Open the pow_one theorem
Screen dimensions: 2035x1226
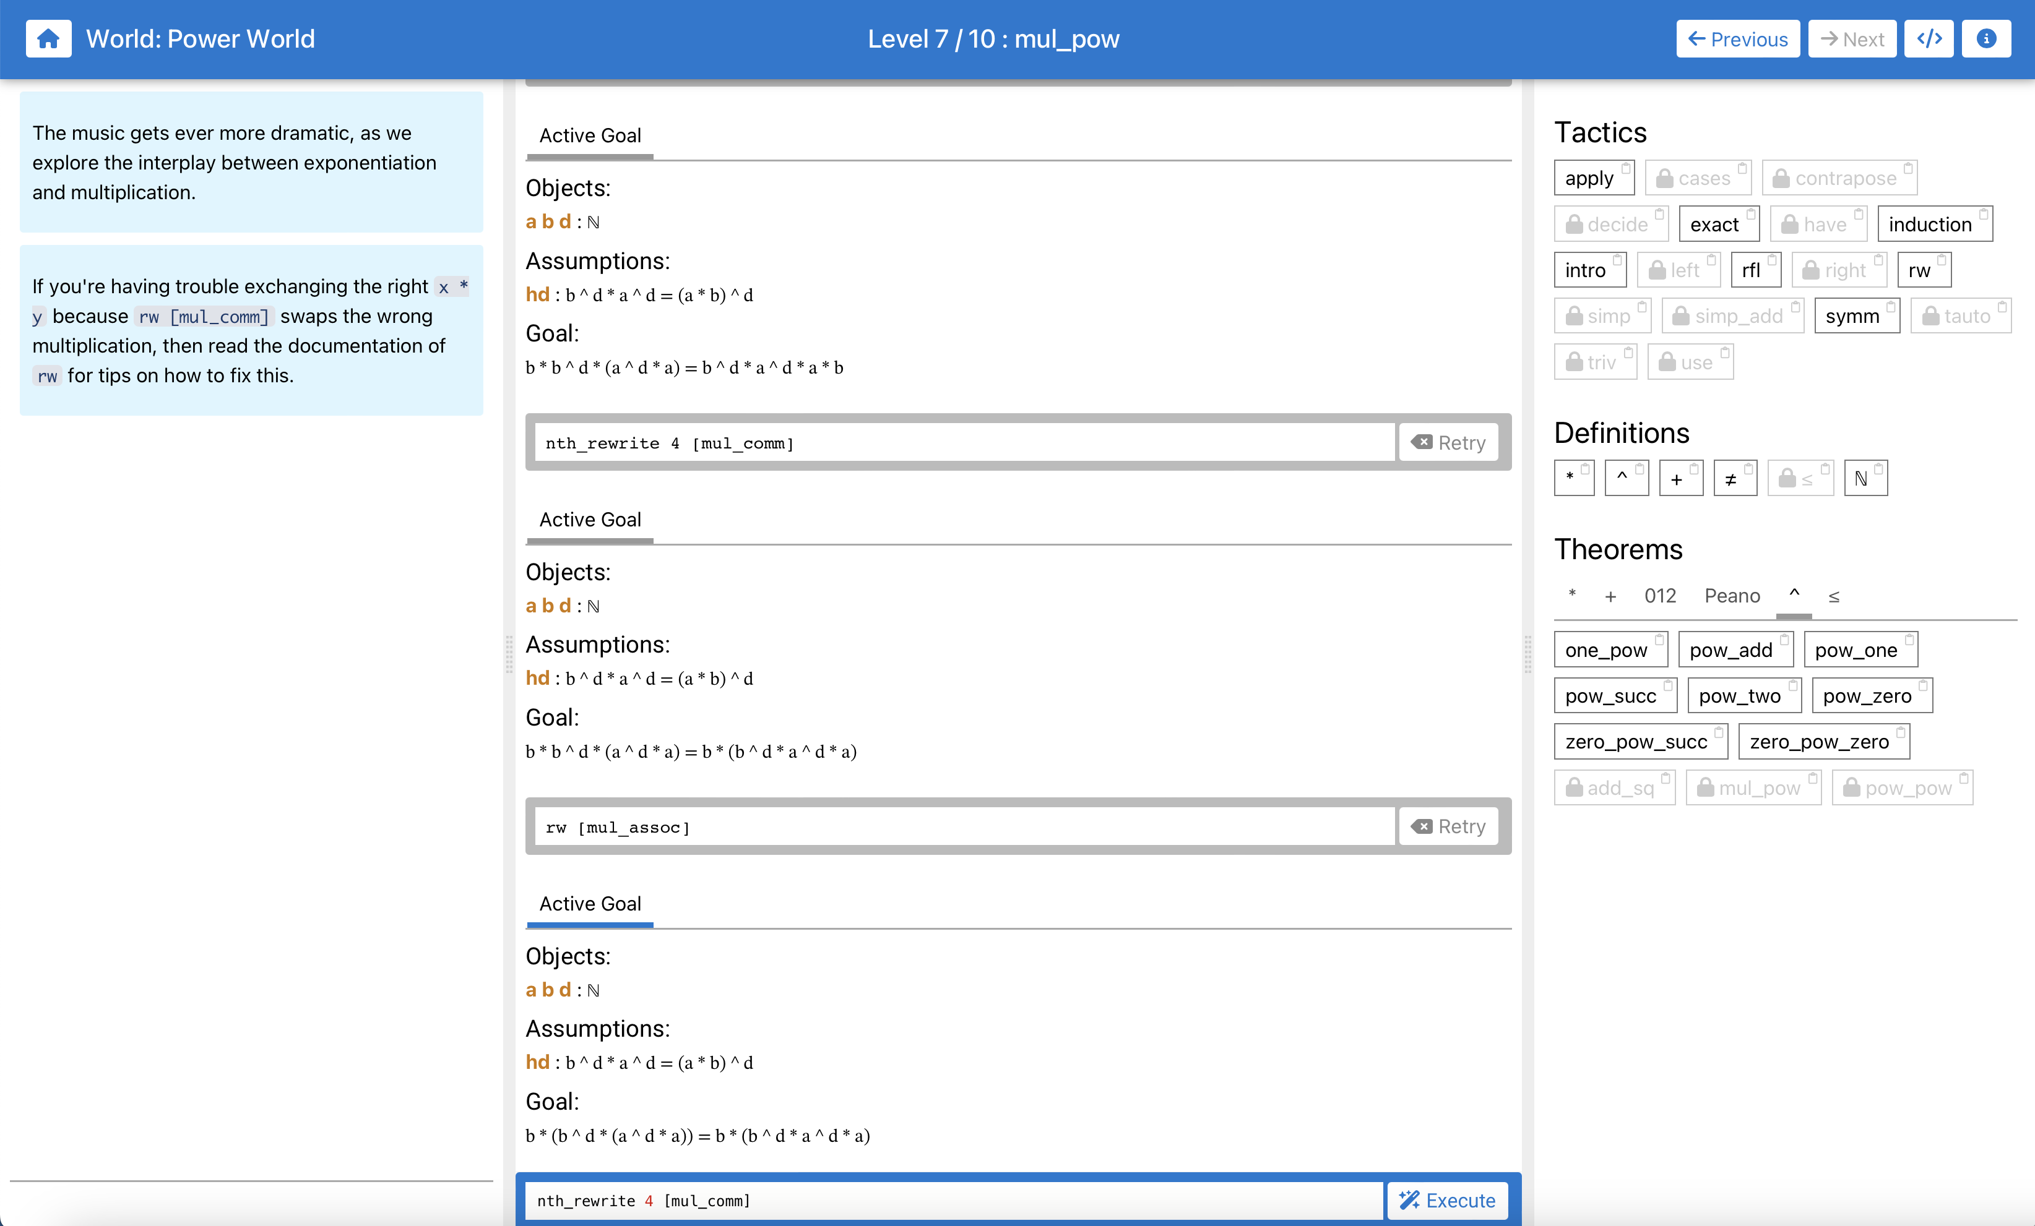pos(1860,649)
